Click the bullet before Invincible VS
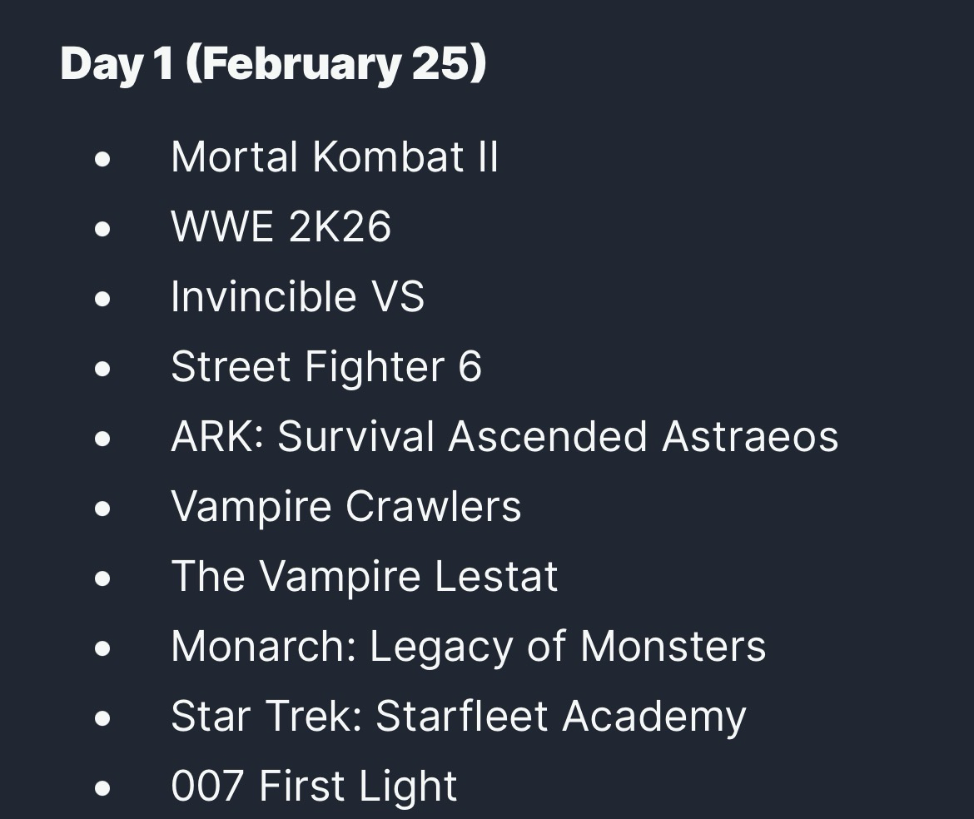The width and height of the screenshot is (974, 819). (x=102, y=300)
